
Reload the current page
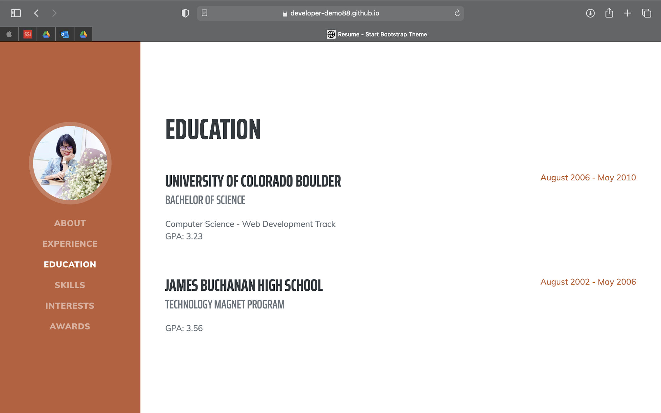(457, 13)
